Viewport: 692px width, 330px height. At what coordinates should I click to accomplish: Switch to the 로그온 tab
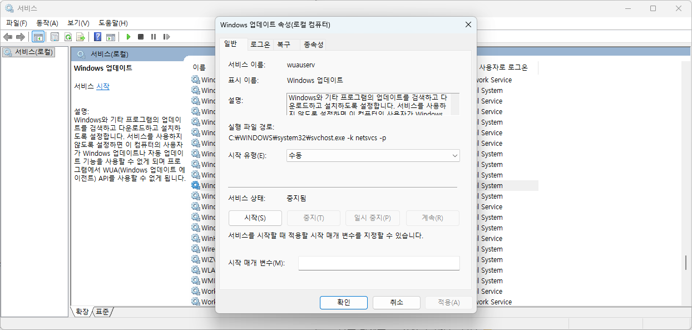coord(260,45)
